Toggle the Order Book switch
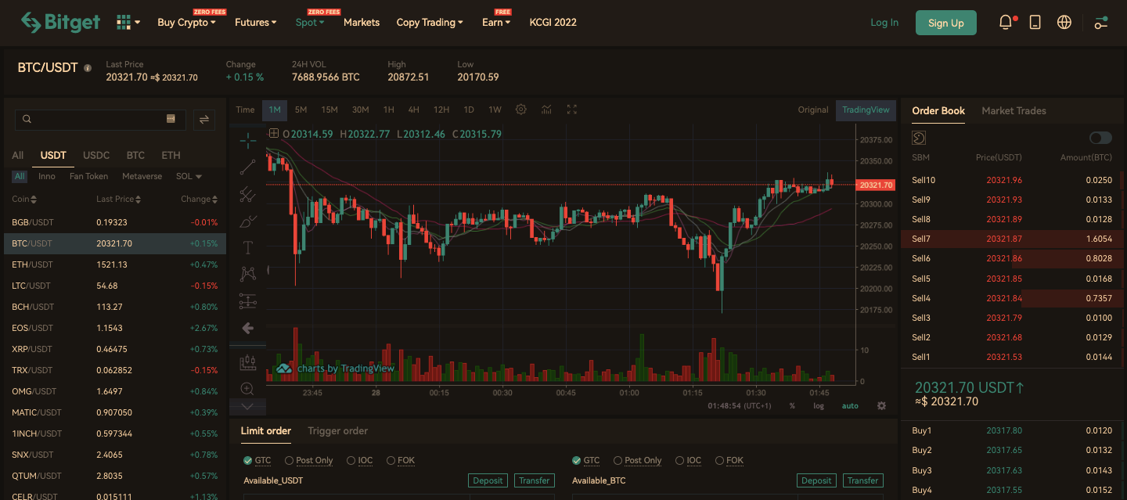1127x500 pixels. tap(1100, 138)
